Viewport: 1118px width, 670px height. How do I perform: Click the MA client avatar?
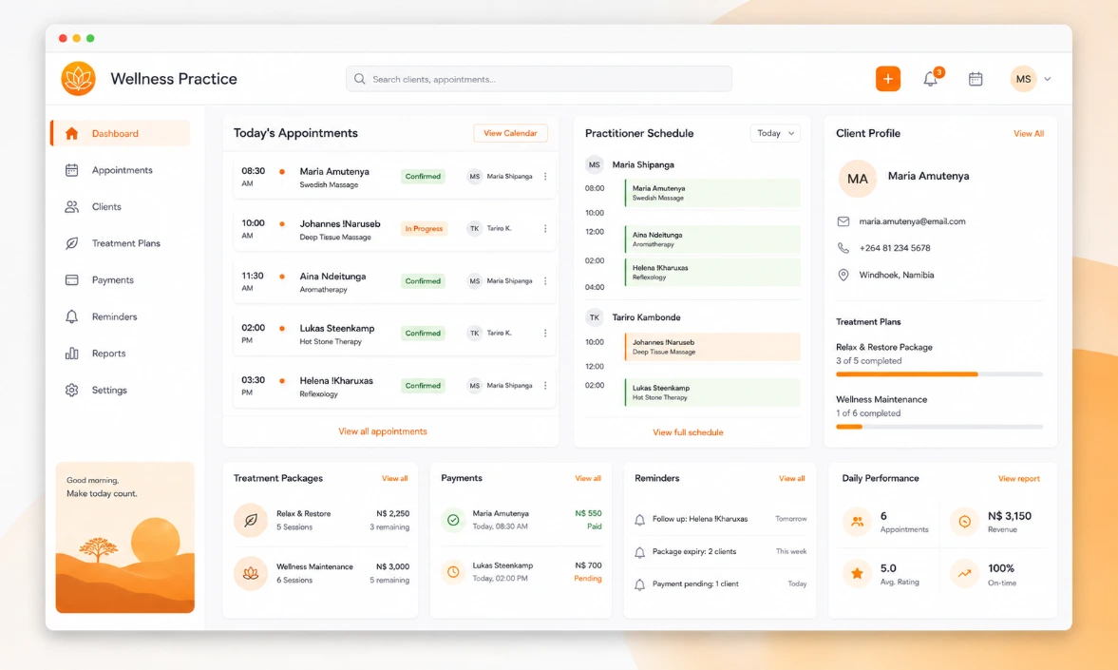click(x=857, y=179)
